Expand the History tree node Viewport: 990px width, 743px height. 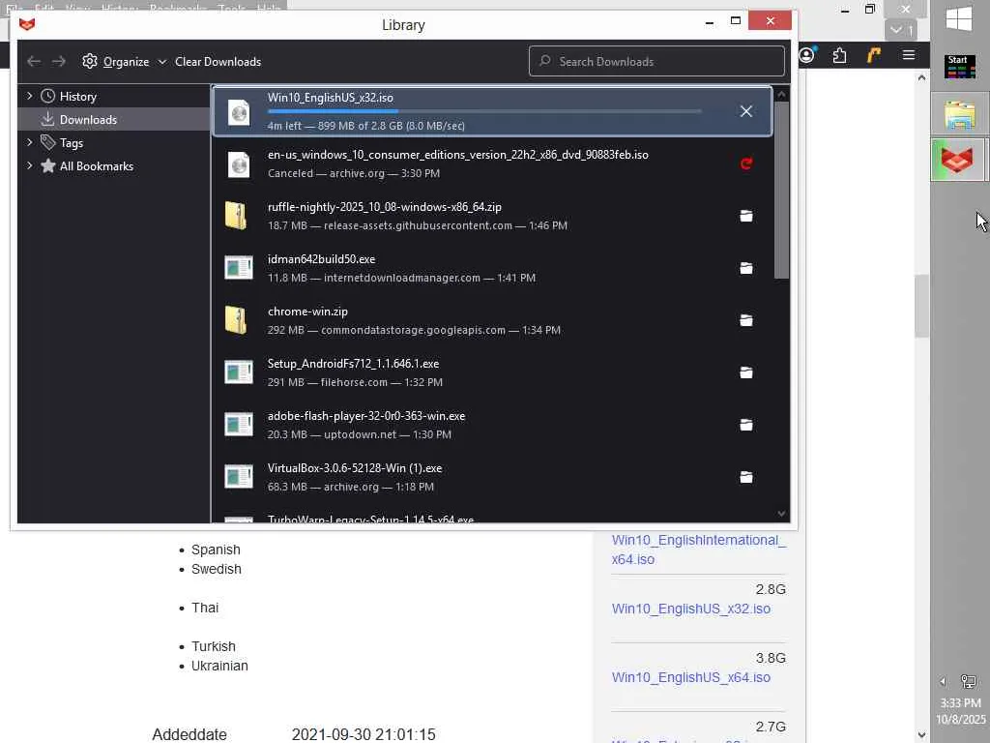click(29, 96)
